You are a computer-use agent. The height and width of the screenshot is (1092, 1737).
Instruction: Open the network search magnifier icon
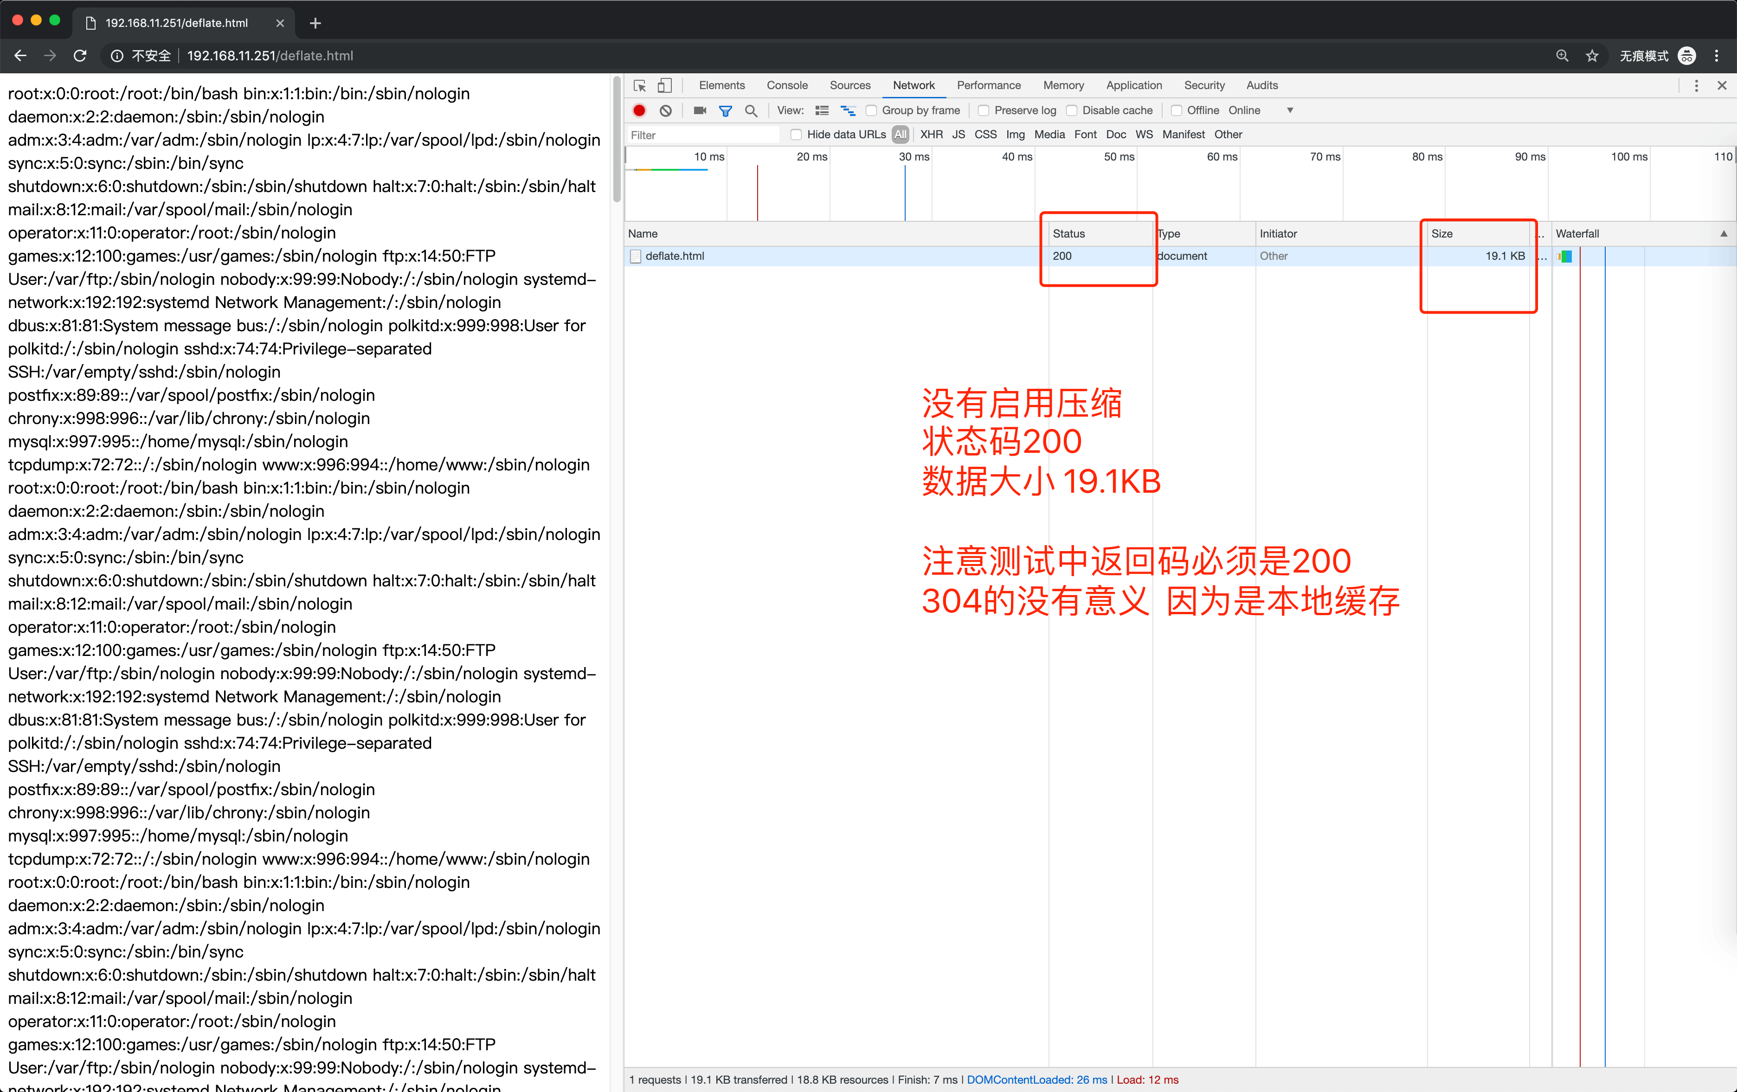pyautogui.click(x=751, y=110)
